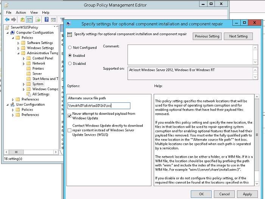Expand Policies under User Configuration
The width and height of the screenshot is (265, 199).
coord(13,110)
